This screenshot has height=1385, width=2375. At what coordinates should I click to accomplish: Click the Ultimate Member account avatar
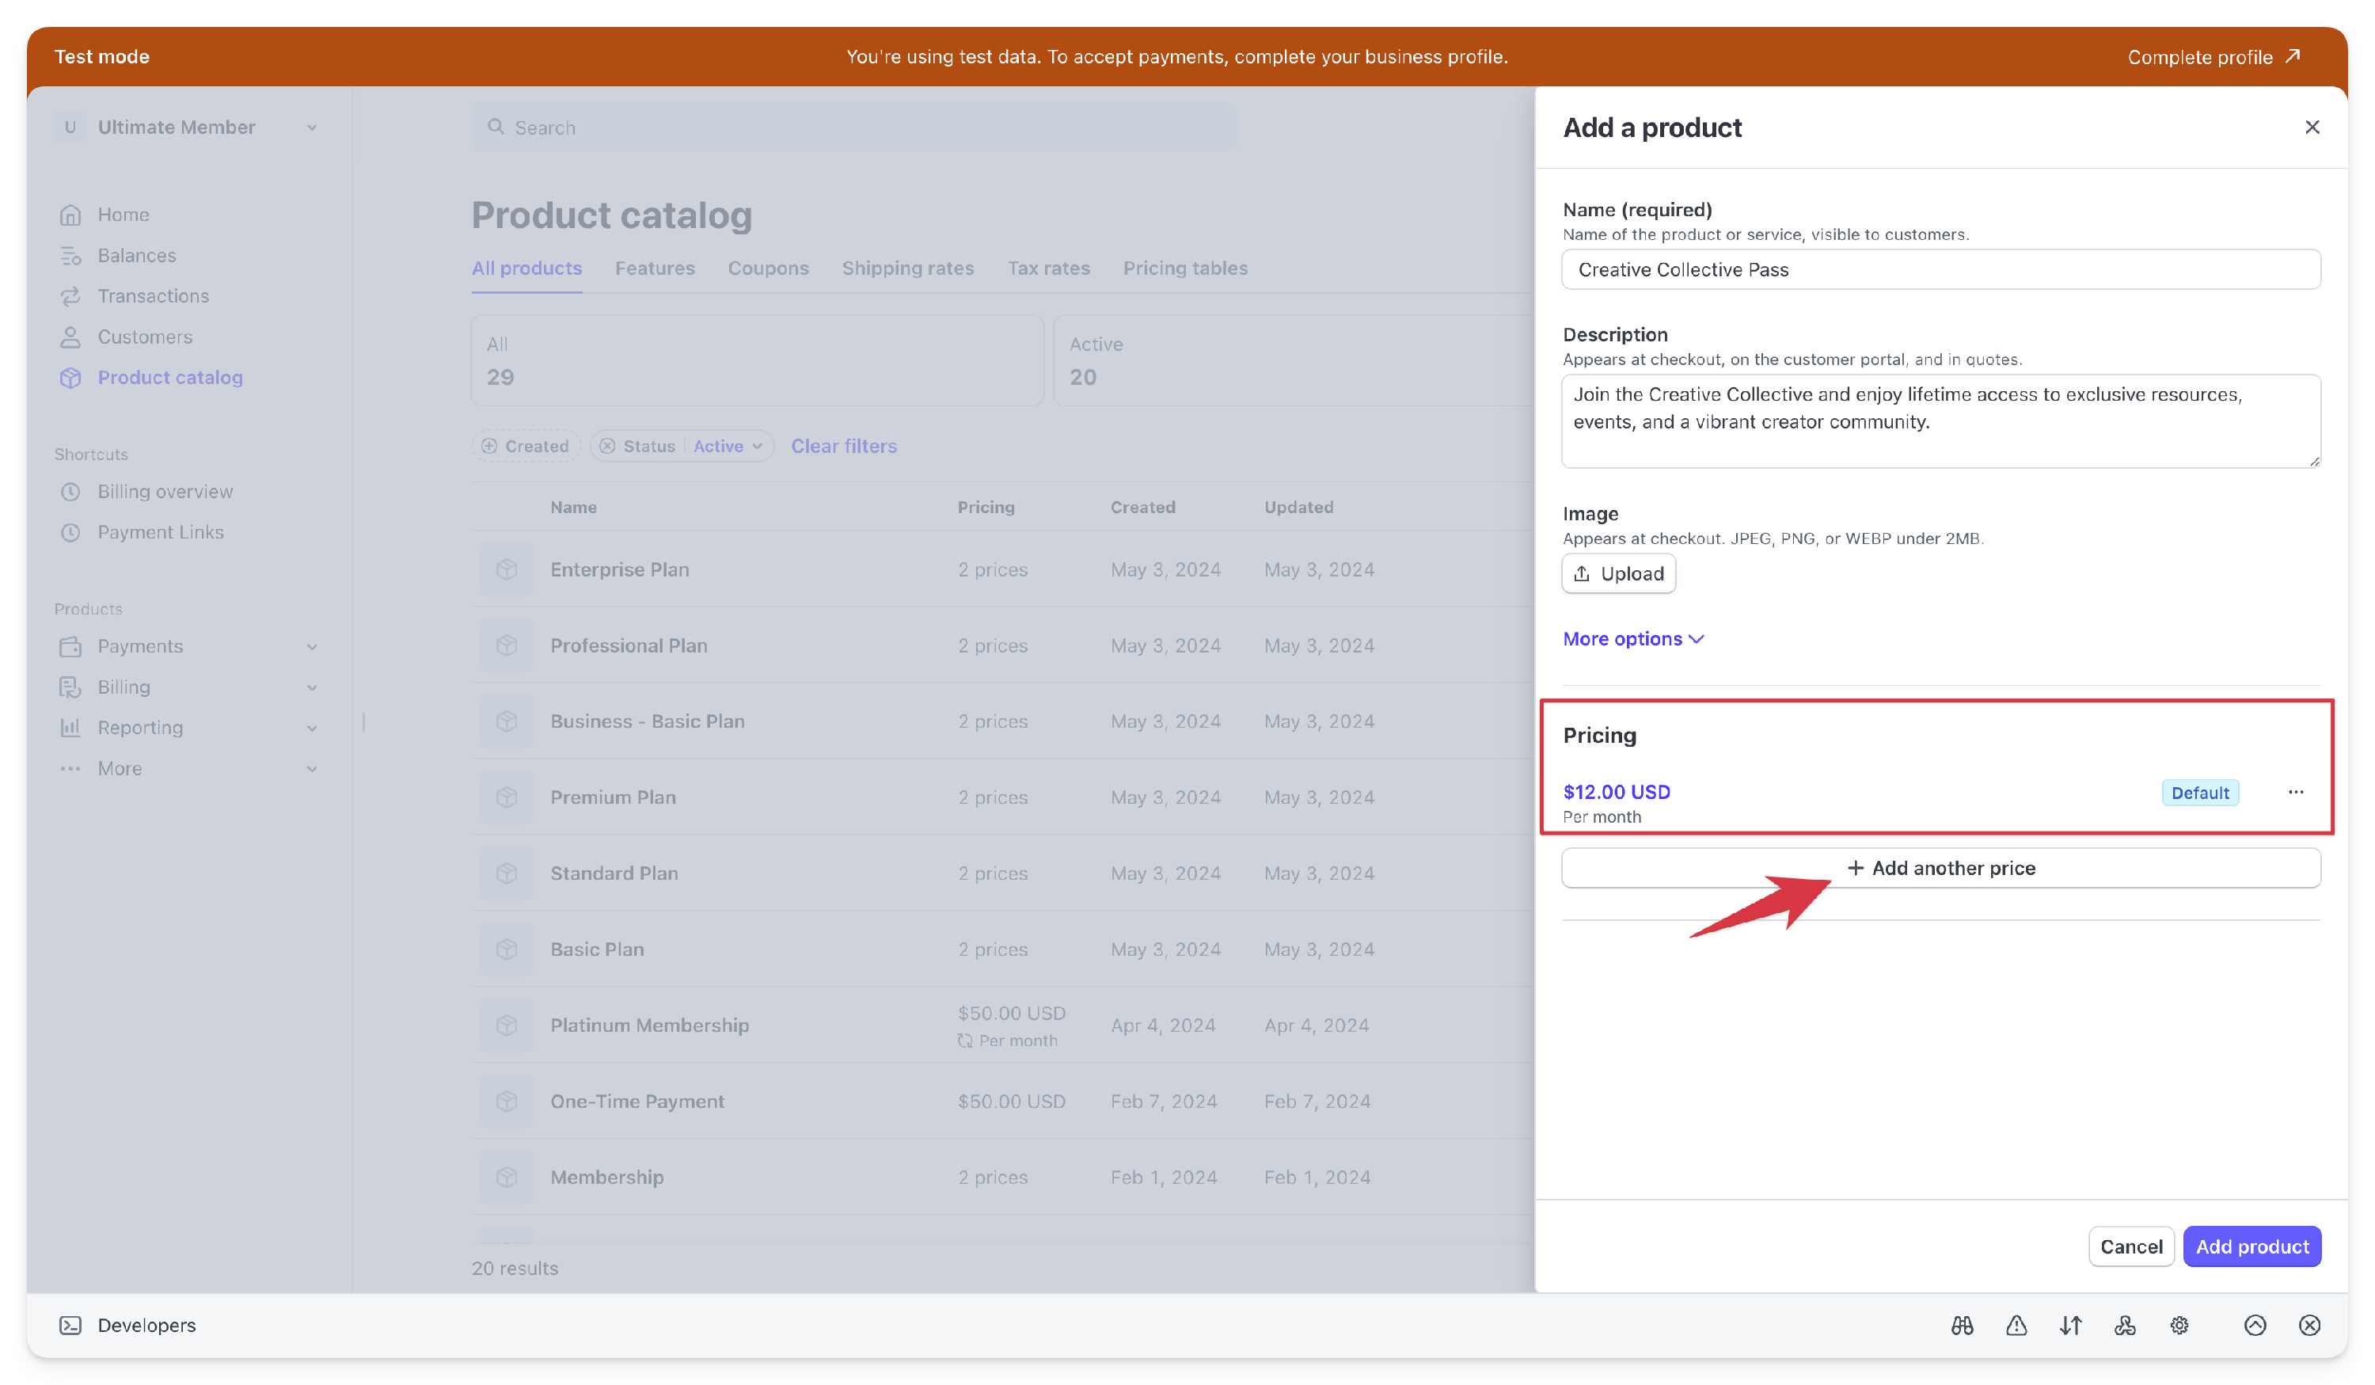[70, 127]
